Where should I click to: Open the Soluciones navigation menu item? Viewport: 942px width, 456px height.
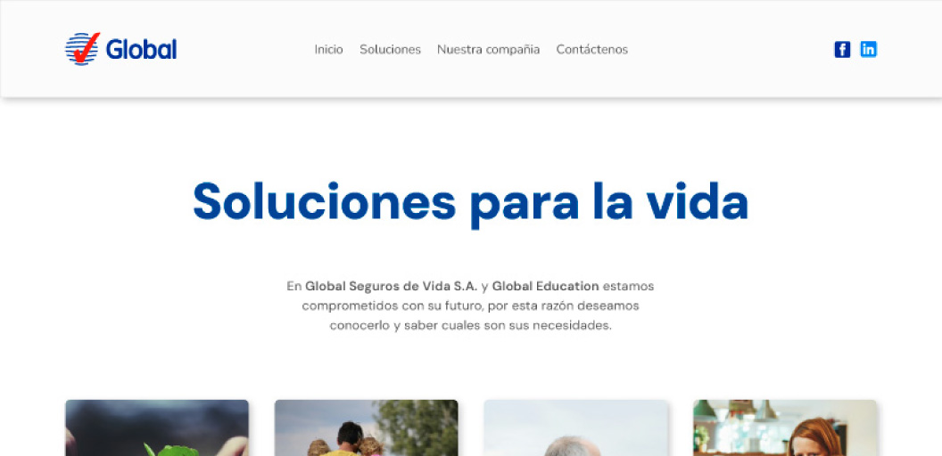coord(390,50)
